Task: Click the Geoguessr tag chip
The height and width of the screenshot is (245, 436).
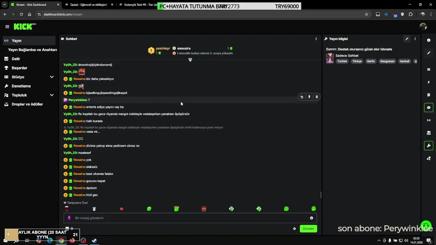Action: tap(387, 61)
